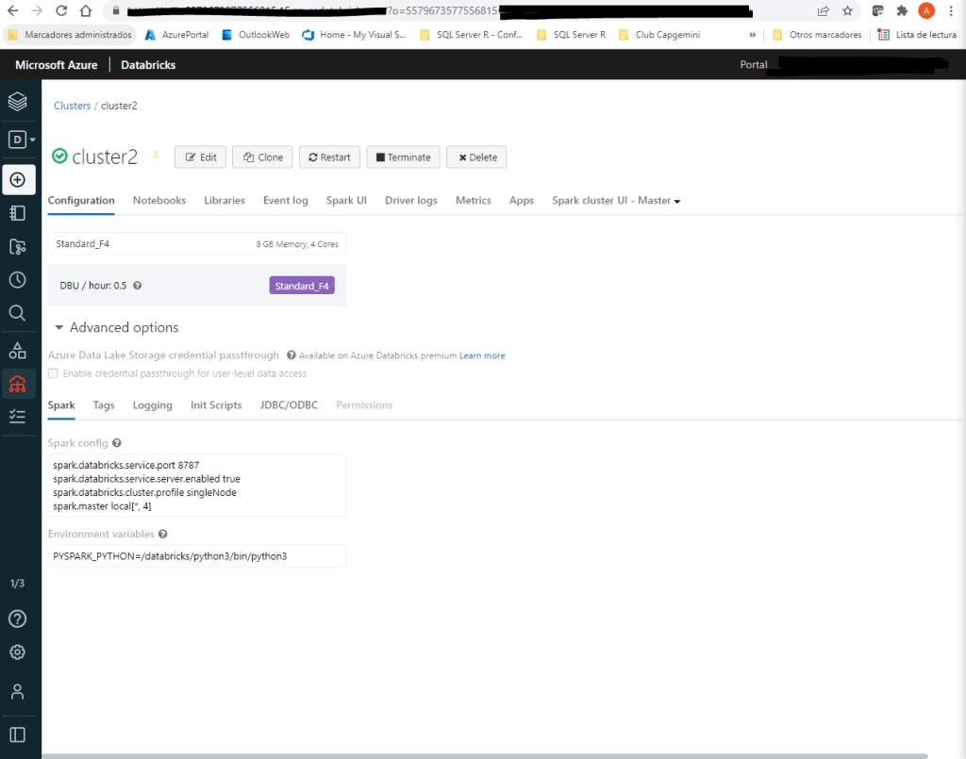Enable credential passthrough checkbox
This screenshot has width=966, height=759.
(x=54, y=374)
